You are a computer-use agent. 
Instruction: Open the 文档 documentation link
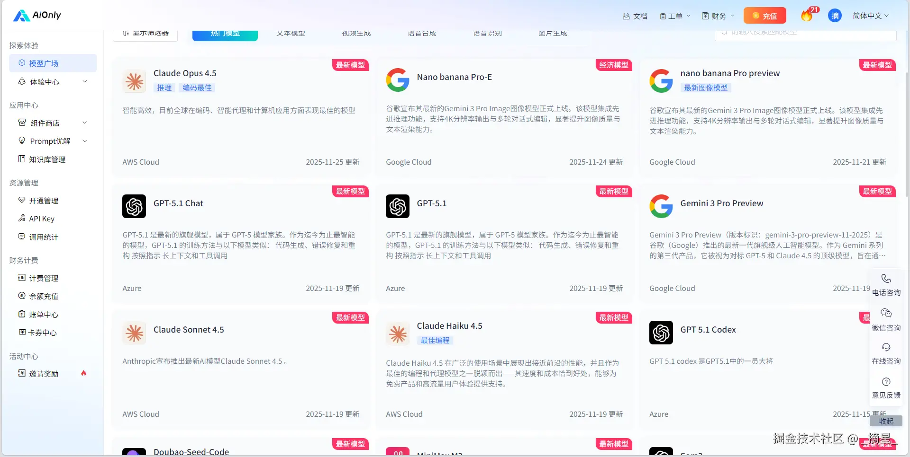(x=635, y=16)
